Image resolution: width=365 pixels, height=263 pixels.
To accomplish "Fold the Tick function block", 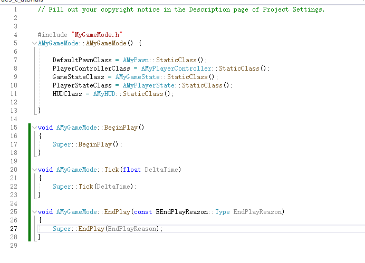I will (34, 170).
